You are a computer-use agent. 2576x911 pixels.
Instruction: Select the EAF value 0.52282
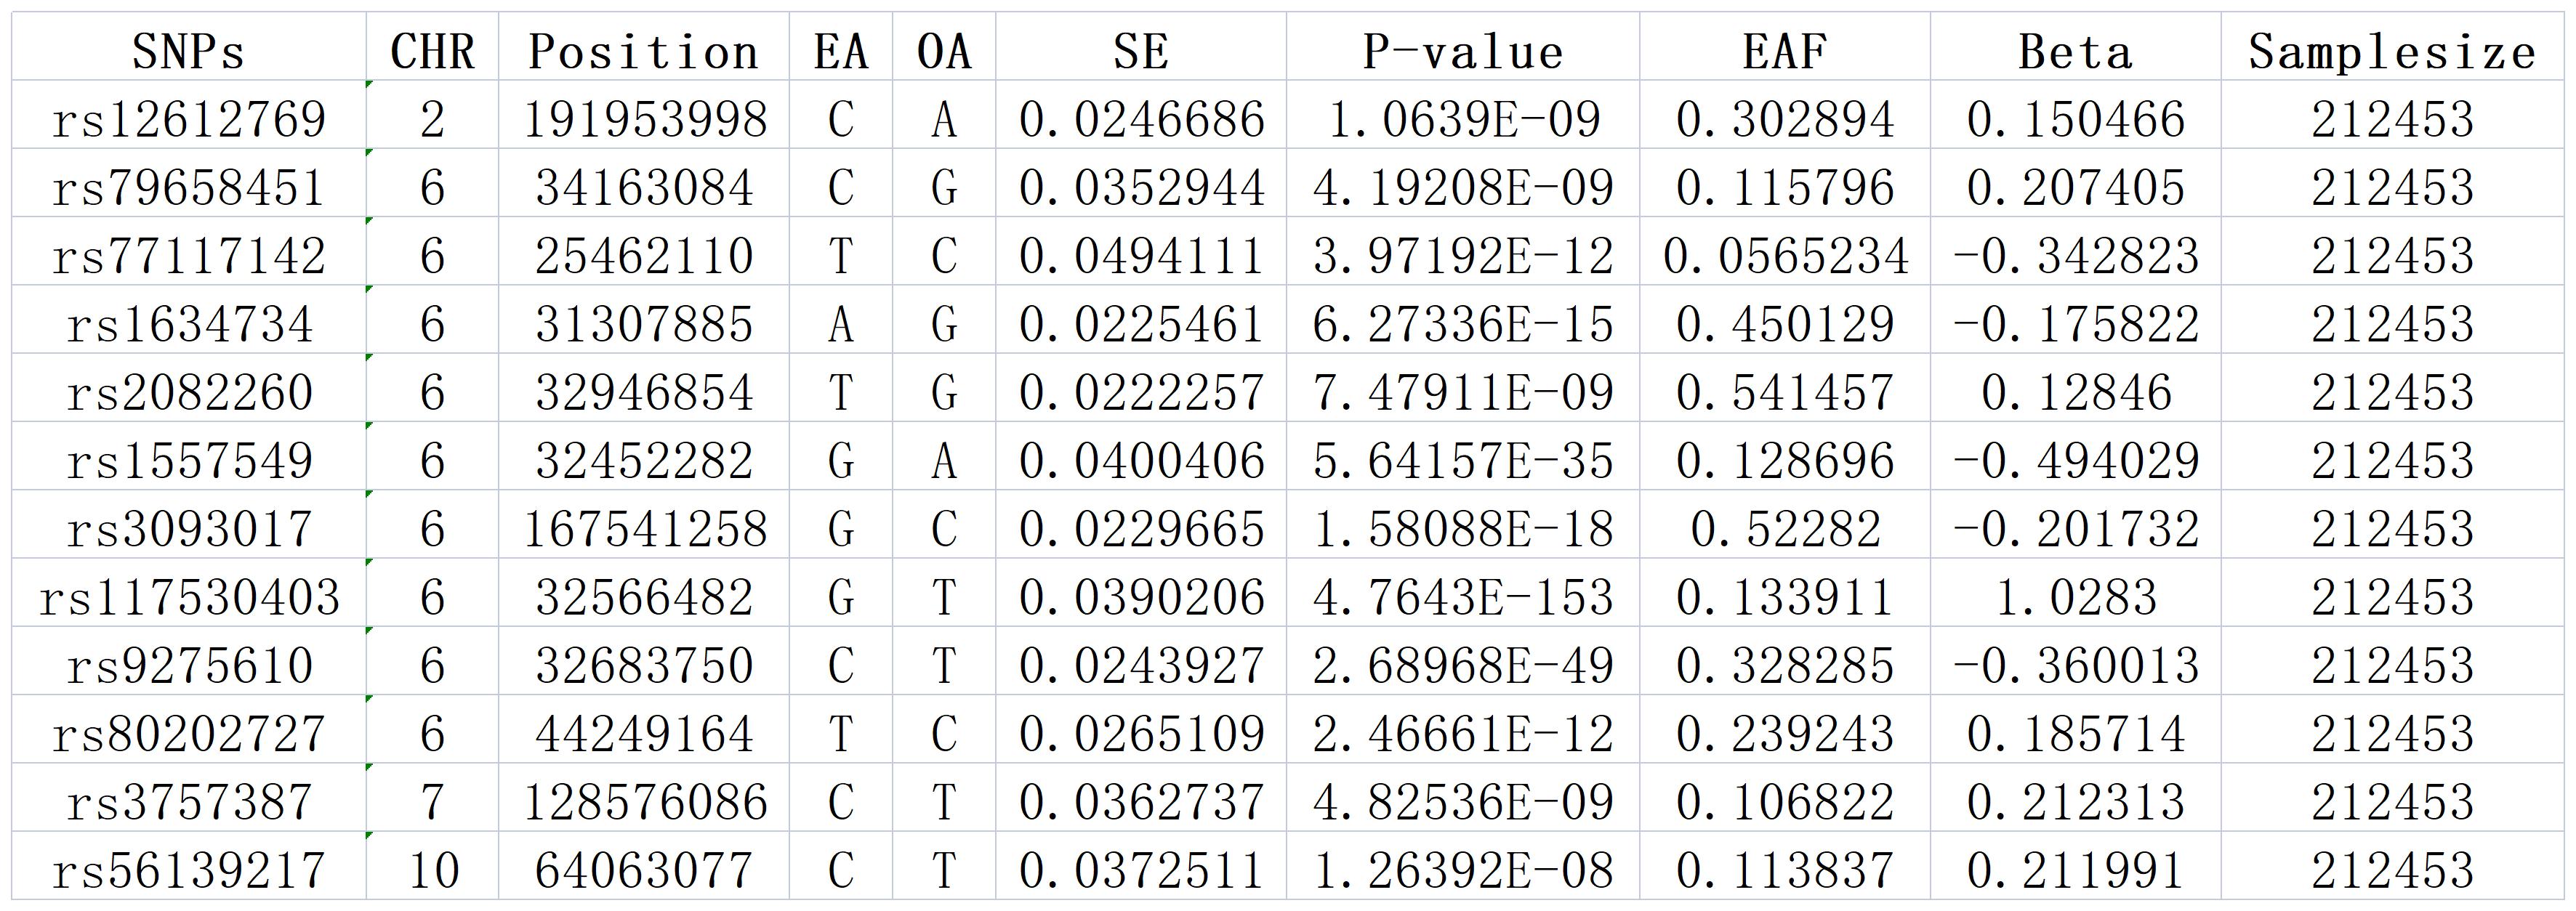1785,528
